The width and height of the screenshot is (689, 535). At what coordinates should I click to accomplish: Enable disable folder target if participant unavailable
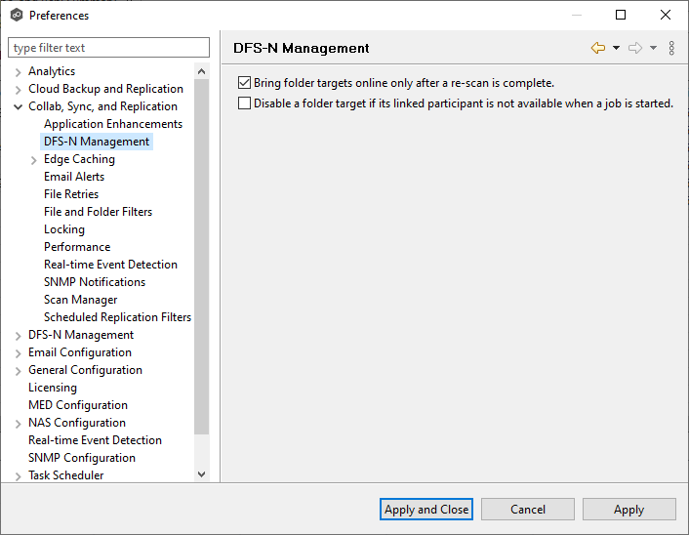point(245,103)
